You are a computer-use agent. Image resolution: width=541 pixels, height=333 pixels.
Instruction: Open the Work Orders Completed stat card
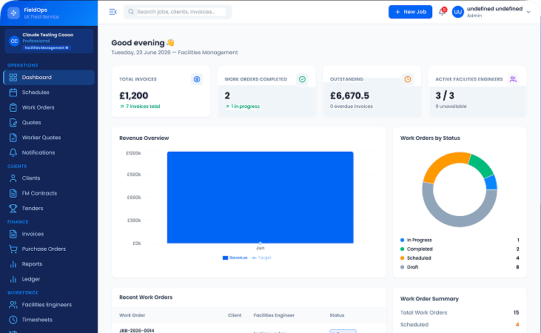tap(266, 92)
